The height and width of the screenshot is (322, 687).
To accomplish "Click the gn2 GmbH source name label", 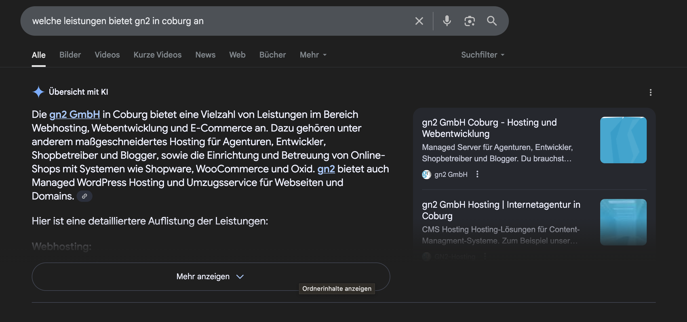I will pyautogui.click(x=451, y=174).
